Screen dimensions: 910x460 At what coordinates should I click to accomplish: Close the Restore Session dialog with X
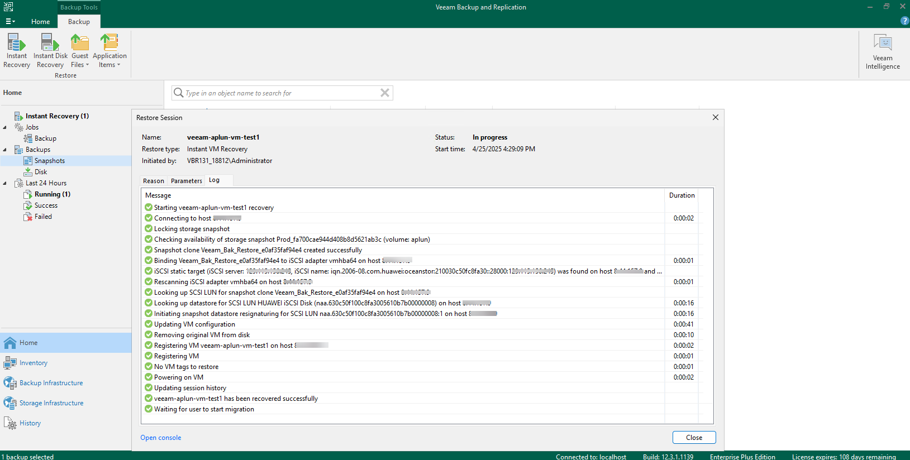[x=715, y=117]
